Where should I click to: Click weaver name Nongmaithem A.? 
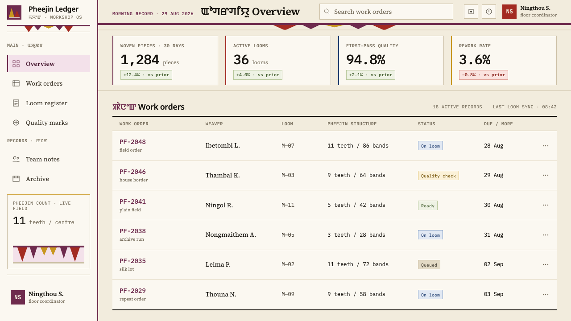click(x=231, y=235)
